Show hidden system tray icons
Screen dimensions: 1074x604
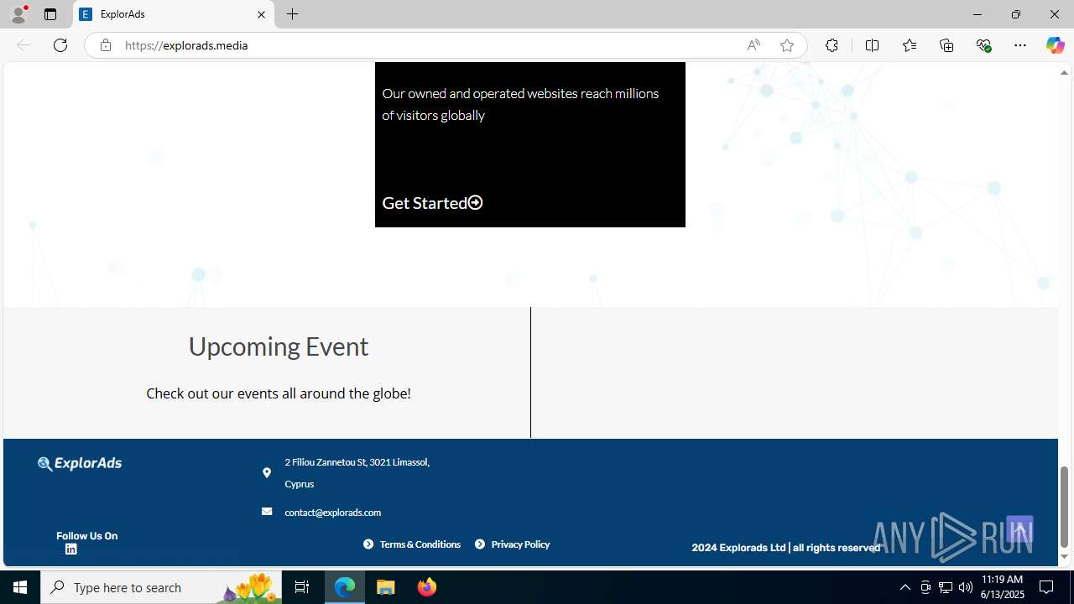(x=905, y=587)
